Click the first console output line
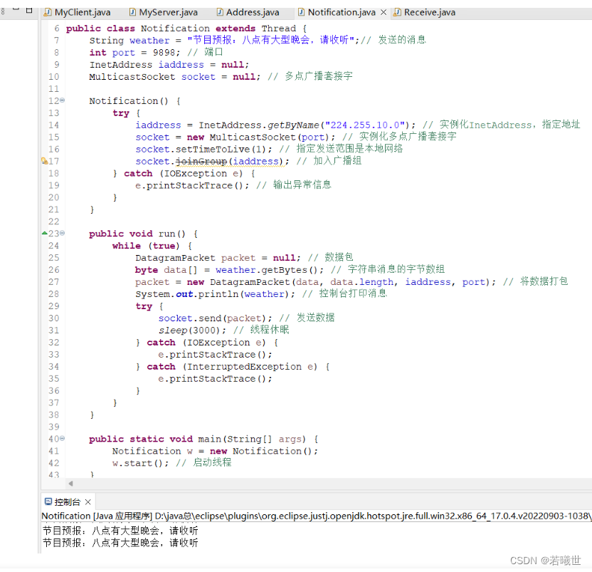The image size is (592, 572). point(120,531)
